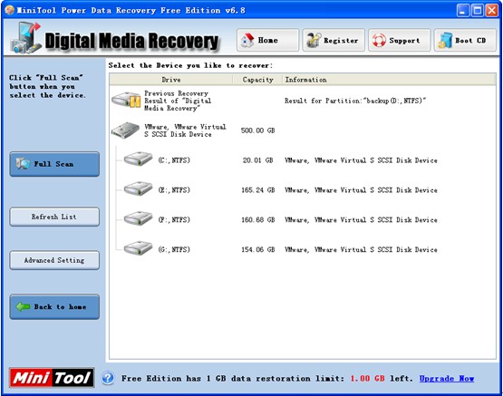The image size is (503, 396).
Task: Select the C: NTFS partition icon
Action: 139,159
